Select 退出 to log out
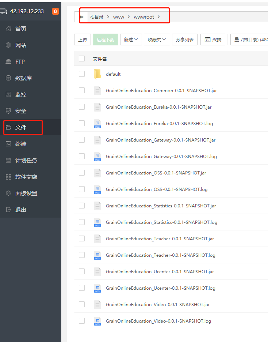Screen dimensions: 268x342 click(30, 210)
